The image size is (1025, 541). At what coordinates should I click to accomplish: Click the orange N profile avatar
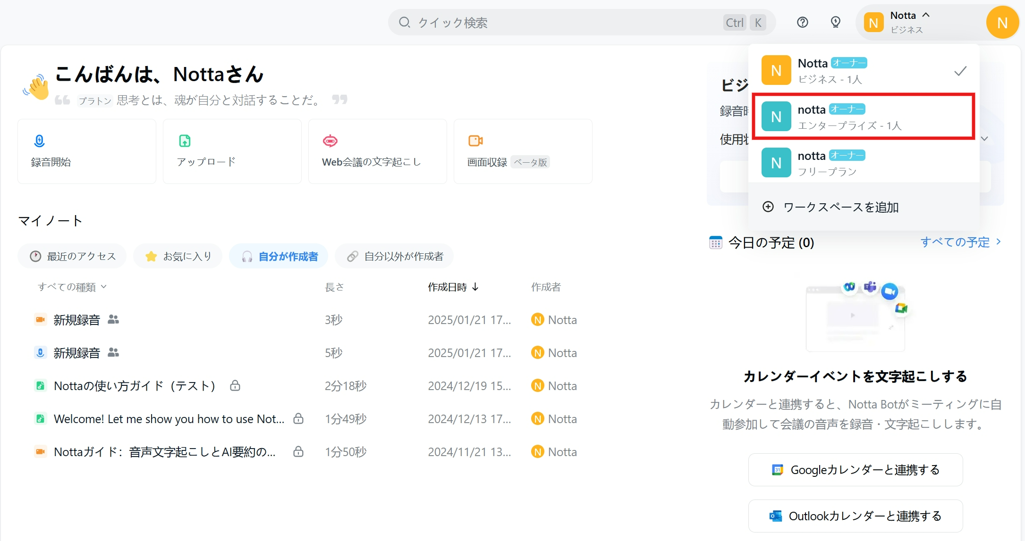point(1002,23)
